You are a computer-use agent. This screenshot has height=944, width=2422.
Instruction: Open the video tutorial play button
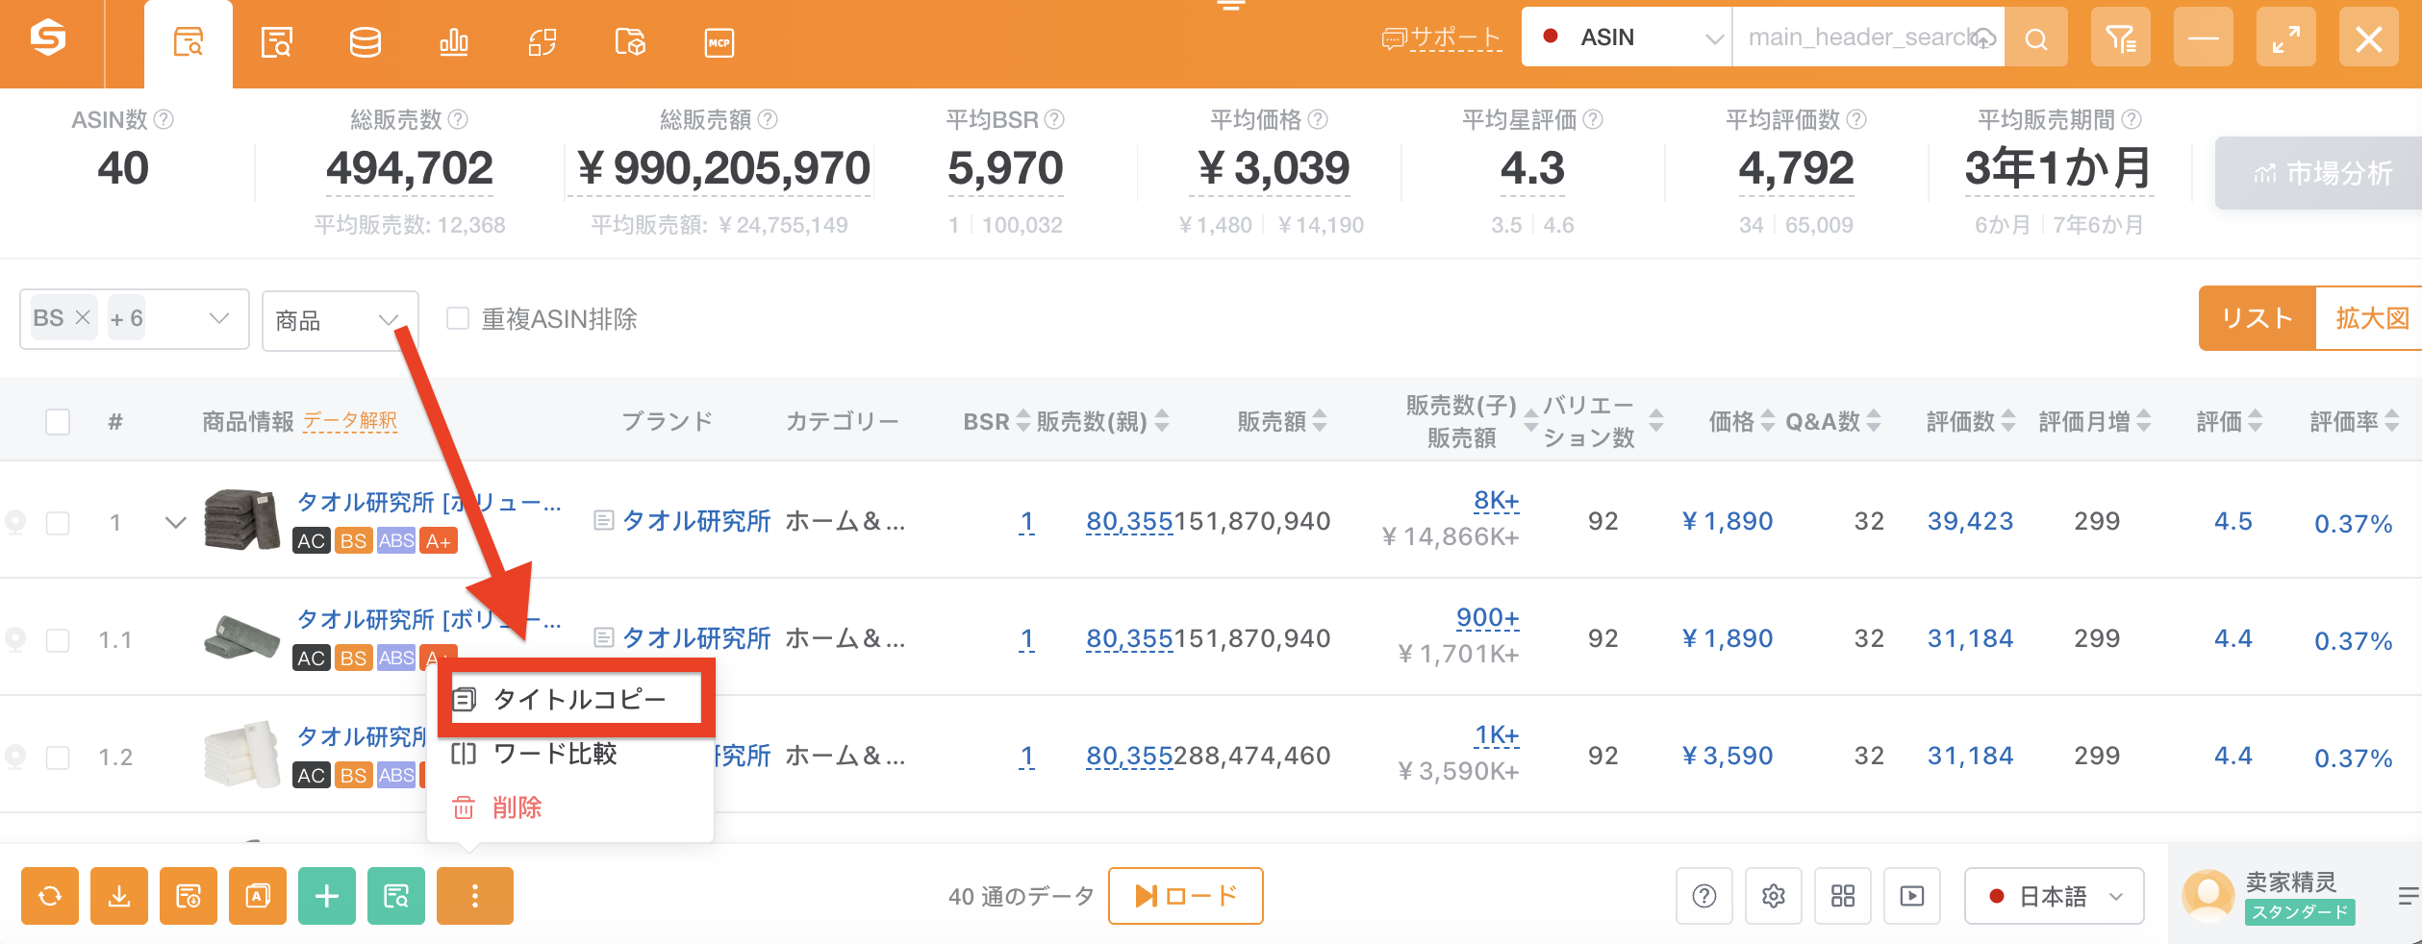click(1912, 896)
